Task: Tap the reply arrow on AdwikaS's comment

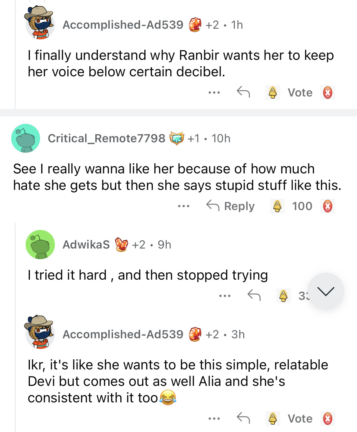Action: tap(254, 296)
